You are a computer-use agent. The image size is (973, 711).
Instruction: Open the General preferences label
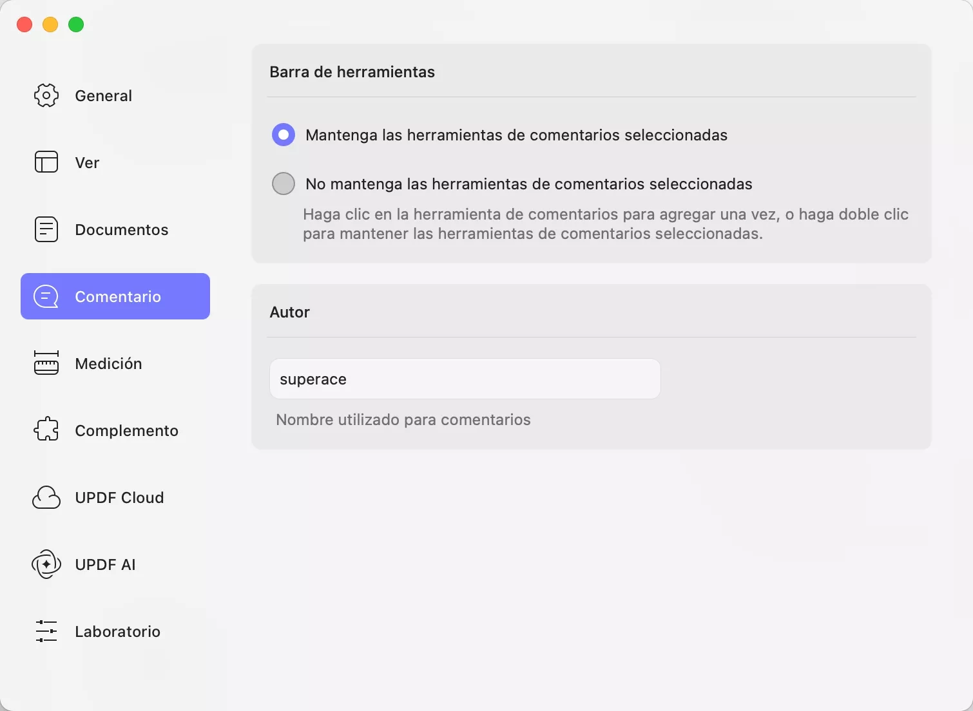(104, 96)
